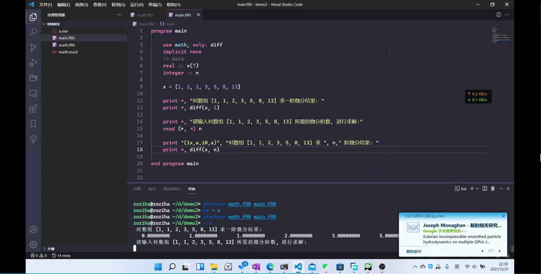Open the tree-shaped activity bar icon
Image resolution: width=541 pixels, height=274 pixels.
coord(33,139)
